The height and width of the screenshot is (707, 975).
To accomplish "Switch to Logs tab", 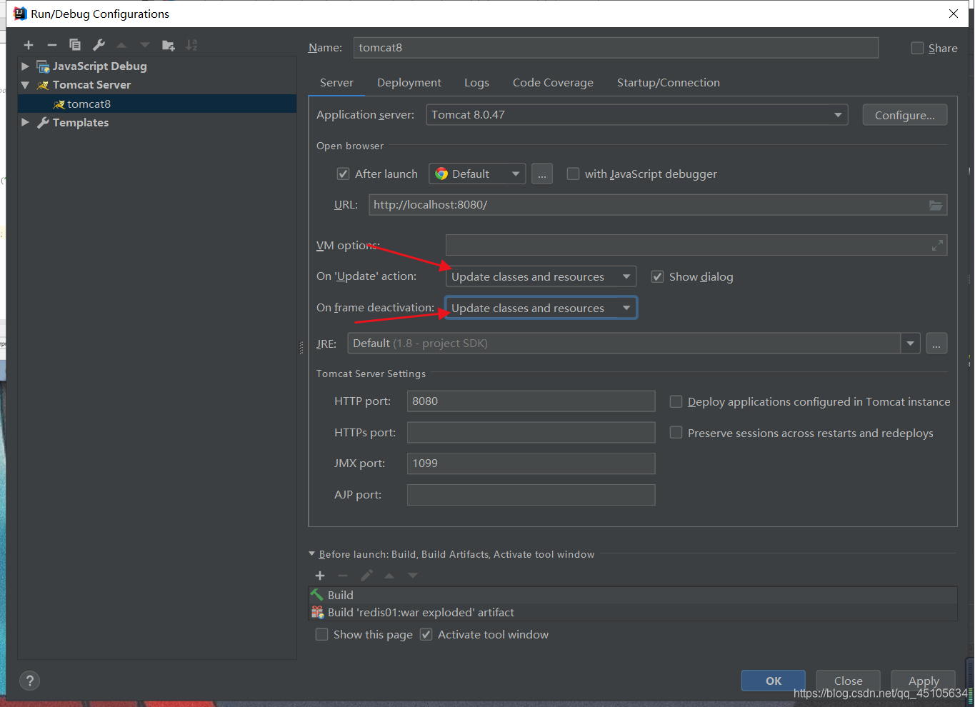I will pos(476,83).
